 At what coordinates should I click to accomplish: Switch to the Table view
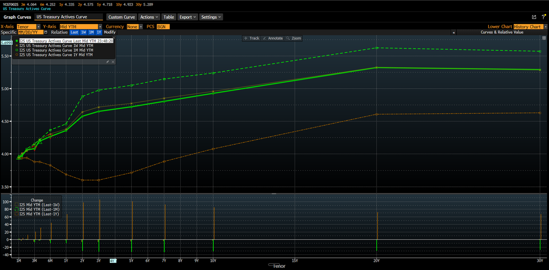[x=169, y=17]
